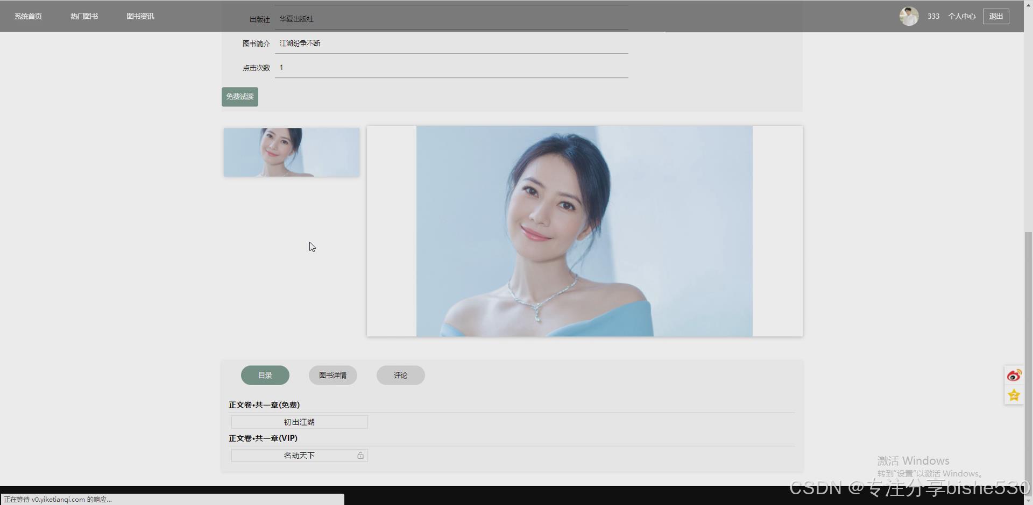This screenshot has width=1033, height=505.
Task: Click the heading 正文卷•共一章(VIP)
Action: coord(263,438)
